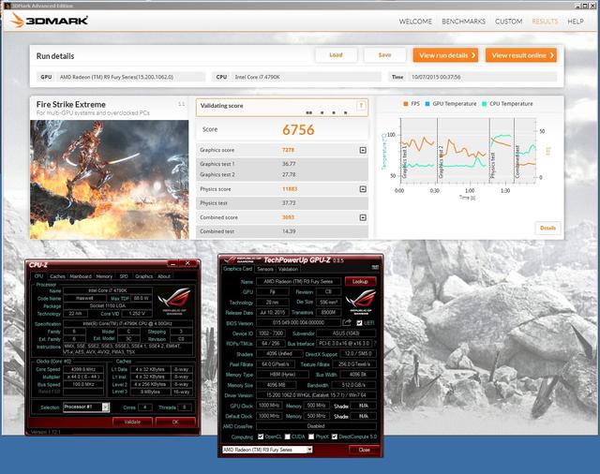This screenshot has width=600, height=474.
Task: Click the Close button in GPU-Z
Action: point(365,450)
